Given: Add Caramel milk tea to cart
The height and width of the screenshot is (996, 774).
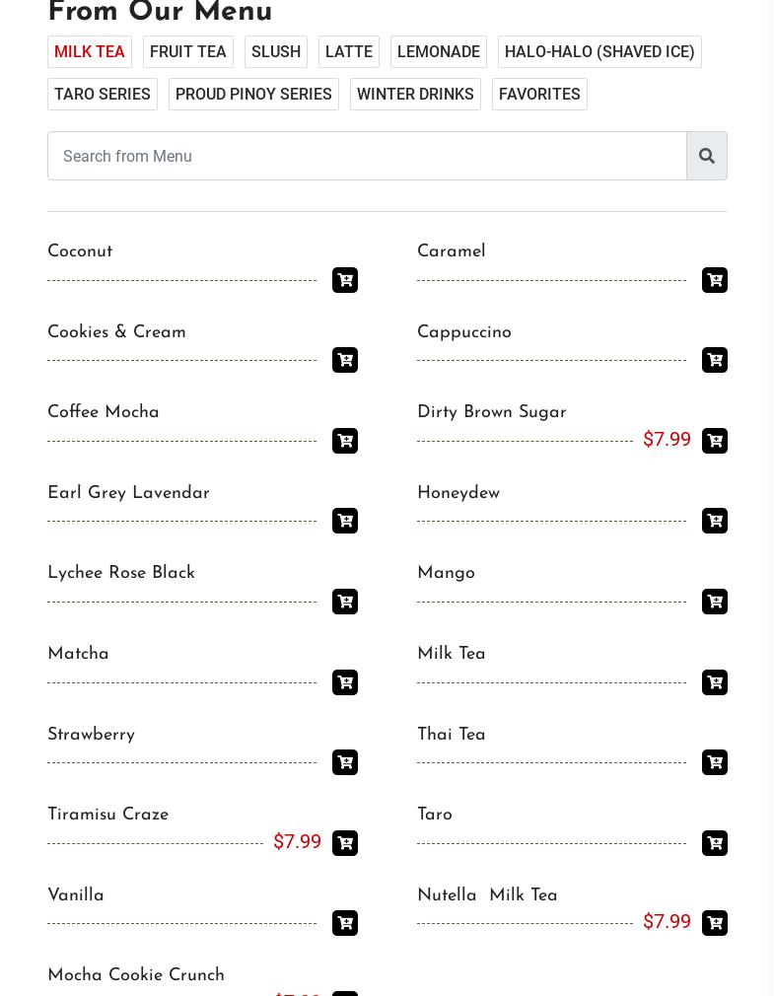Looking at the screenshot, I should click(715, 280).
